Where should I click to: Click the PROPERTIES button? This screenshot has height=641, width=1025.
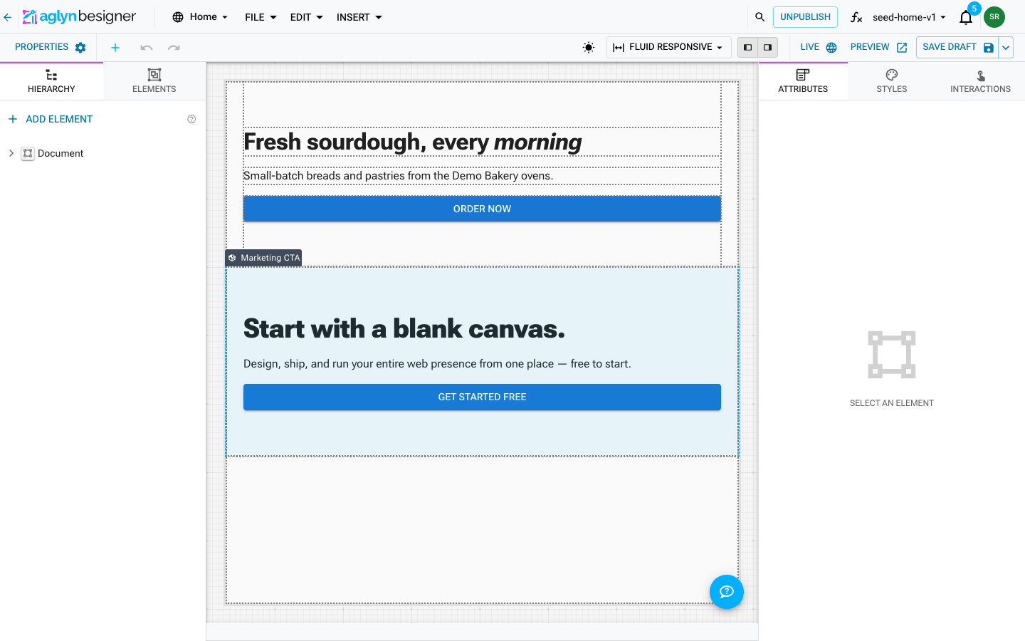tap(50, 48)
